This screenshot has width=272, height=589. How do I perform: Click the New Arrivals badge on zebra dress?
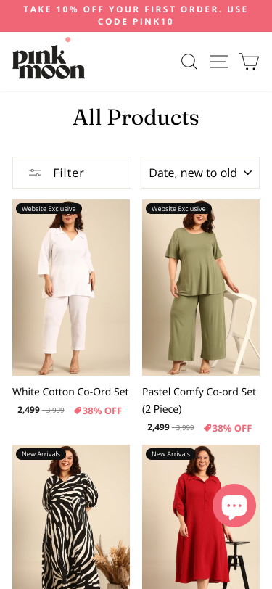tap(41, 454)
